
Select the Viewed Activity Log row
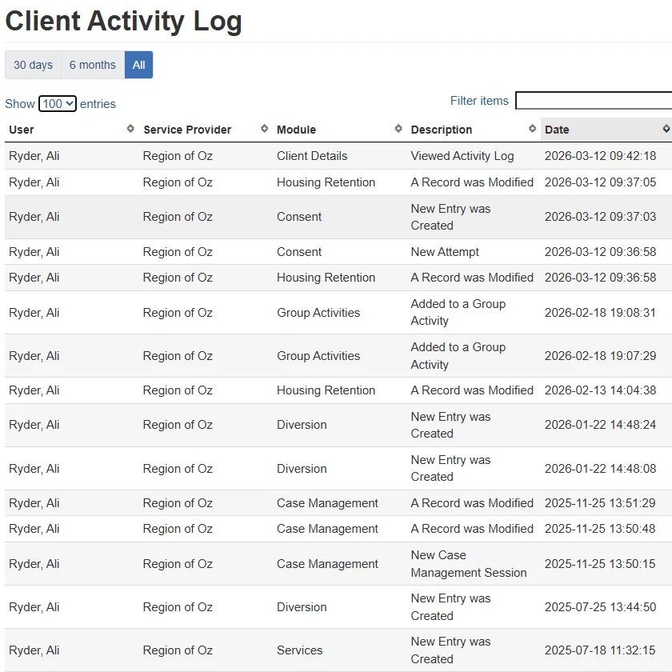[x=462, y=156]
